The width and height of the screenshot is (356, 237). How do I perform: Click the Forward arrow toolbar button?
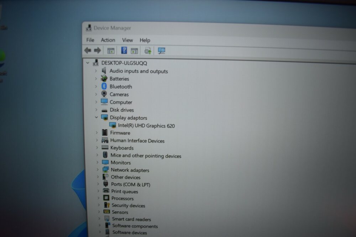click(x=98, y=50)
